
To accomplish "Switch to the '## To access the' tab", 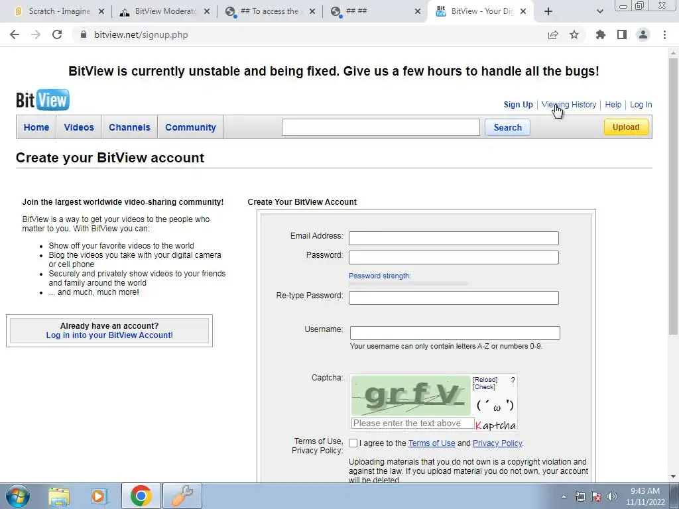I will coord(271,11).
